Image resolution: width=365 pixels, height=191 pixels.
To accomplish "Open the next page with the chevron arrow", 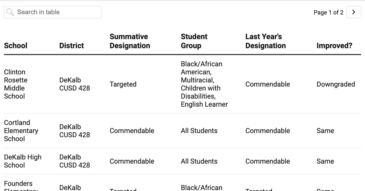I will click(353, 12).
